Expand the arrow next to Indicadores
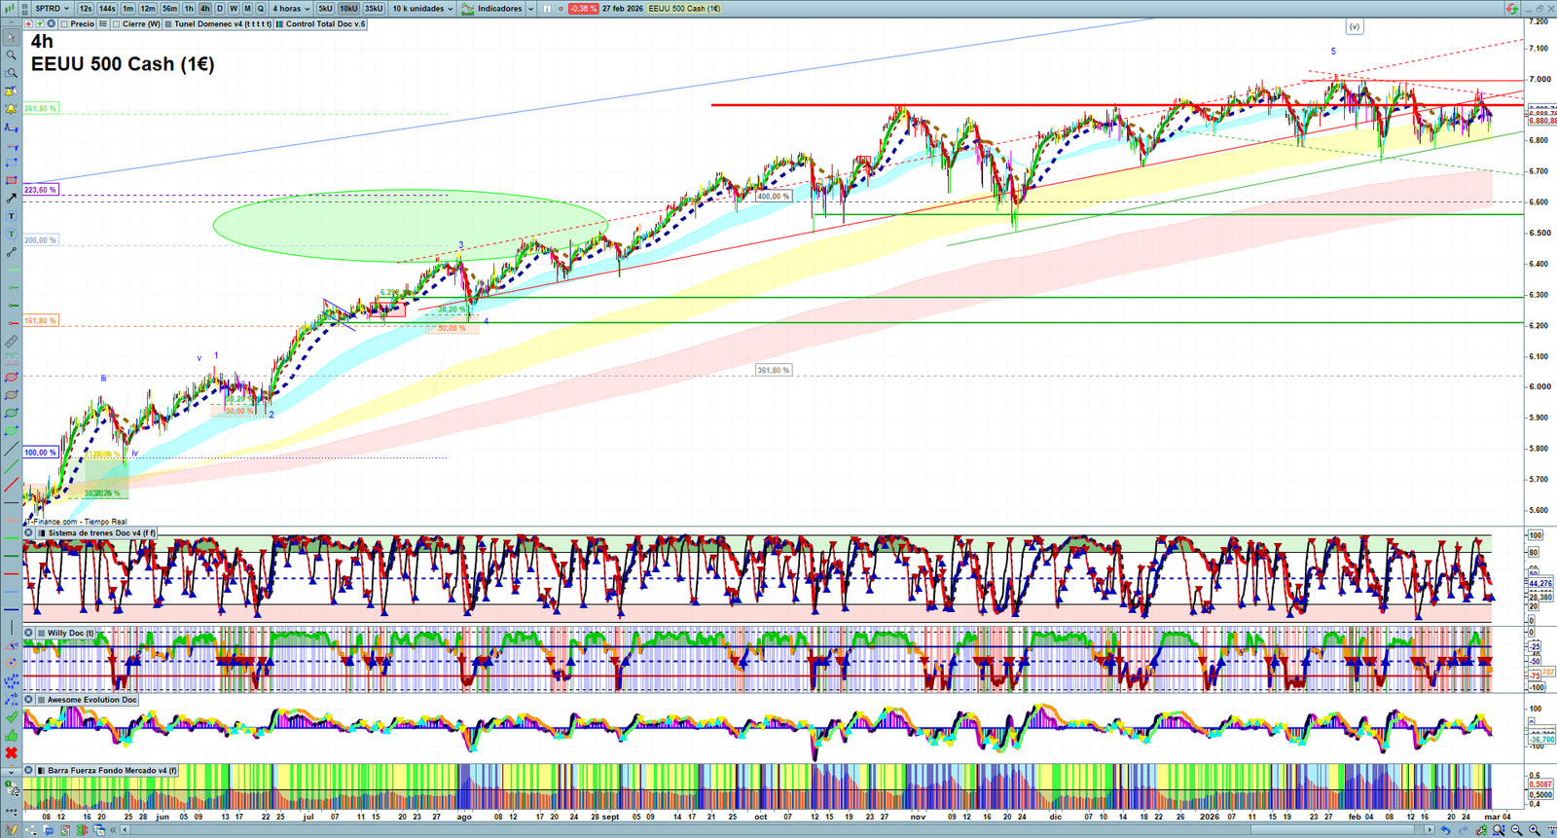The width and height of the screenshot is (1557, 838). 530,8
